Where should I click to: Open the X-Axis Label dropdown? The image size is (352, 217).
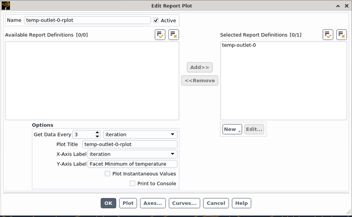(x=132, y=154)
